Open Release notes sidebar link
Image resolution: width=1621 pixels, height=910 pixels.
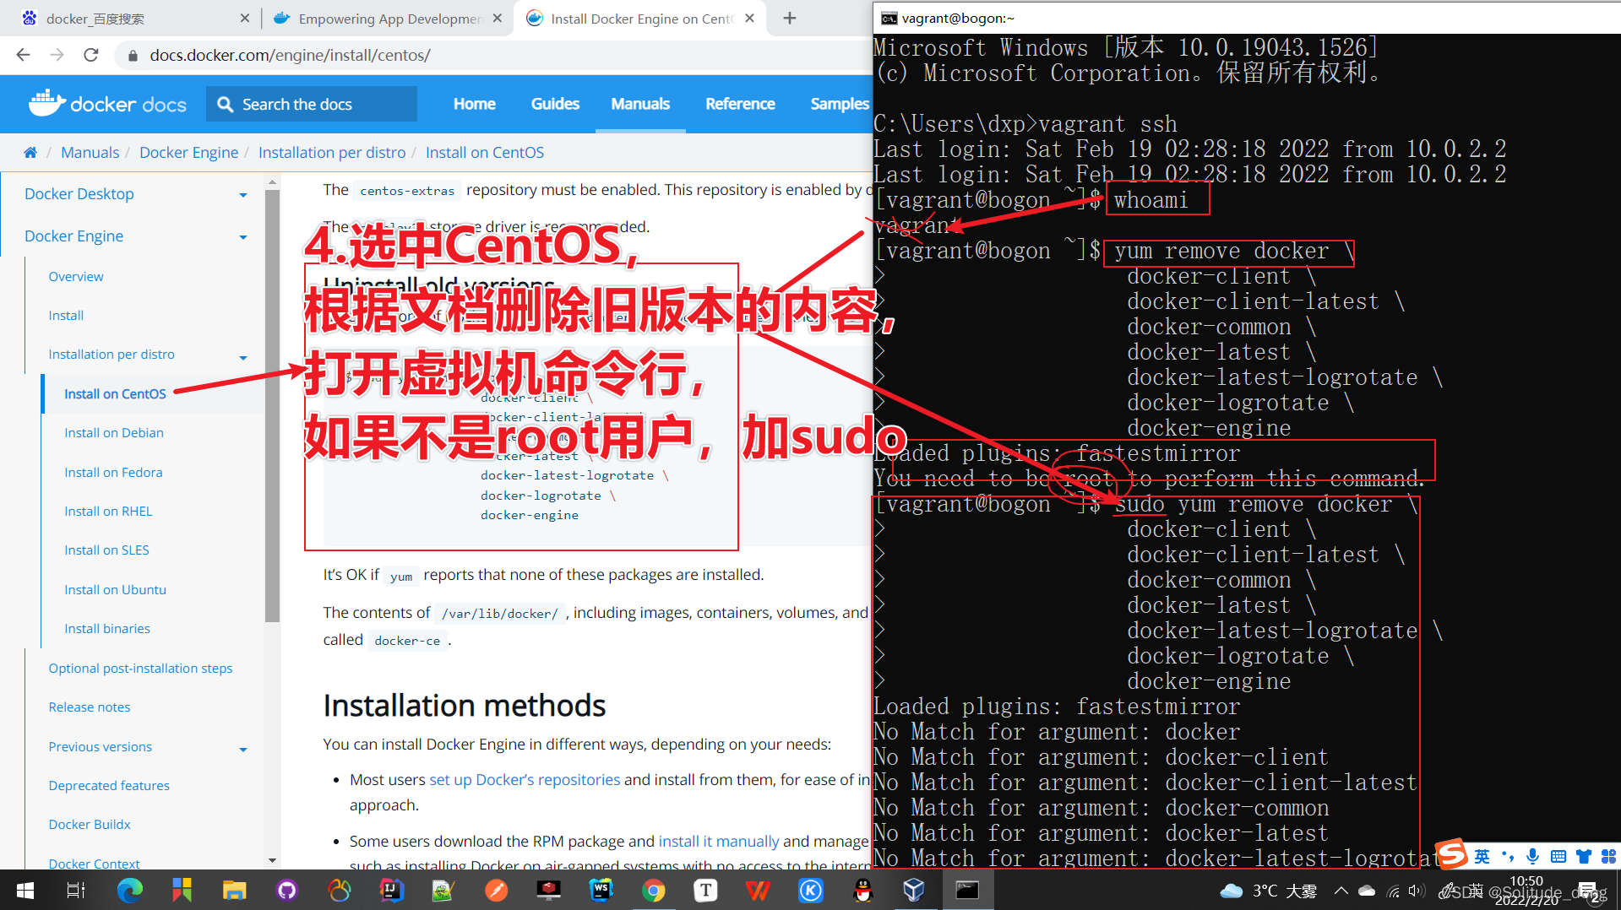pos(90,707)
